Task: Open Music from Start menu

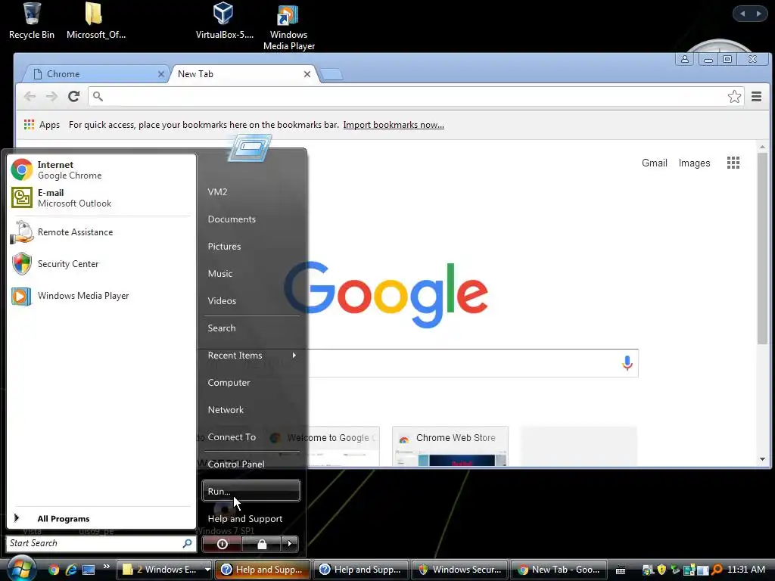Action: [251, 273]
